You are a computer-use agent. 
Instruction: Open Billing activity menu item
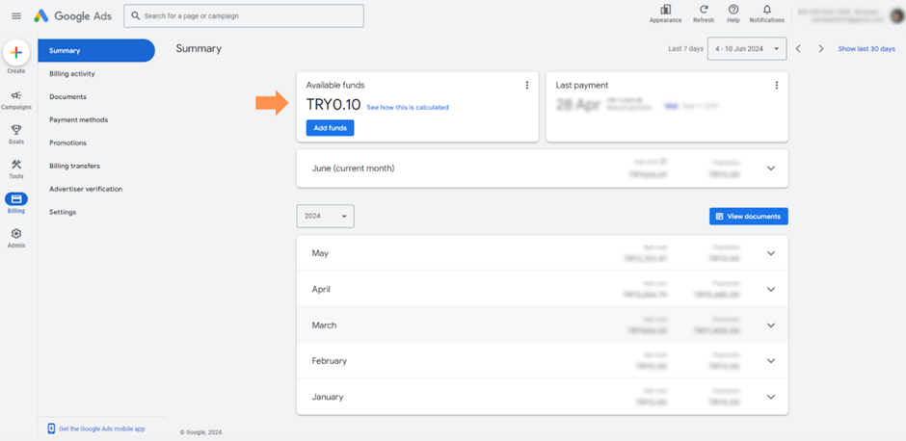point(72,74)
